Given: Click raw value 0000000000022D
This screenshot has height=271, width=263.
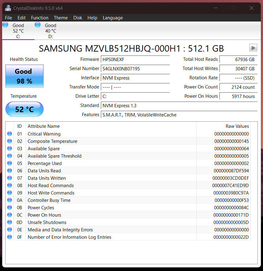Looking at the screenshot, I should 231,237.
